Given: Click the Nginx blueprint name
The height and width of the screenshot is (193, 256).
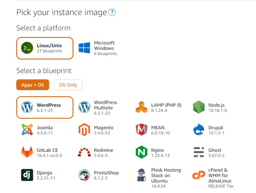Looking at the screenshot, I should click(x=158, y=150).
